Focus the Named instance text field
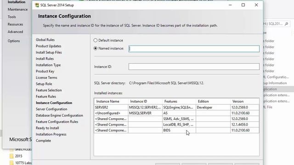294x165 pixels. (x=194, y=49)
